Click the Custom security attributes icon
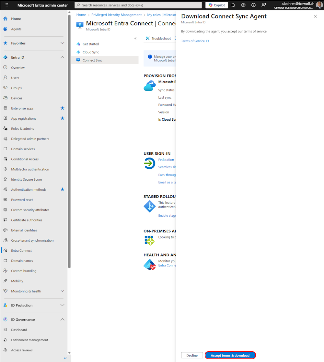The image size is (324, 362). click(6, 210)
